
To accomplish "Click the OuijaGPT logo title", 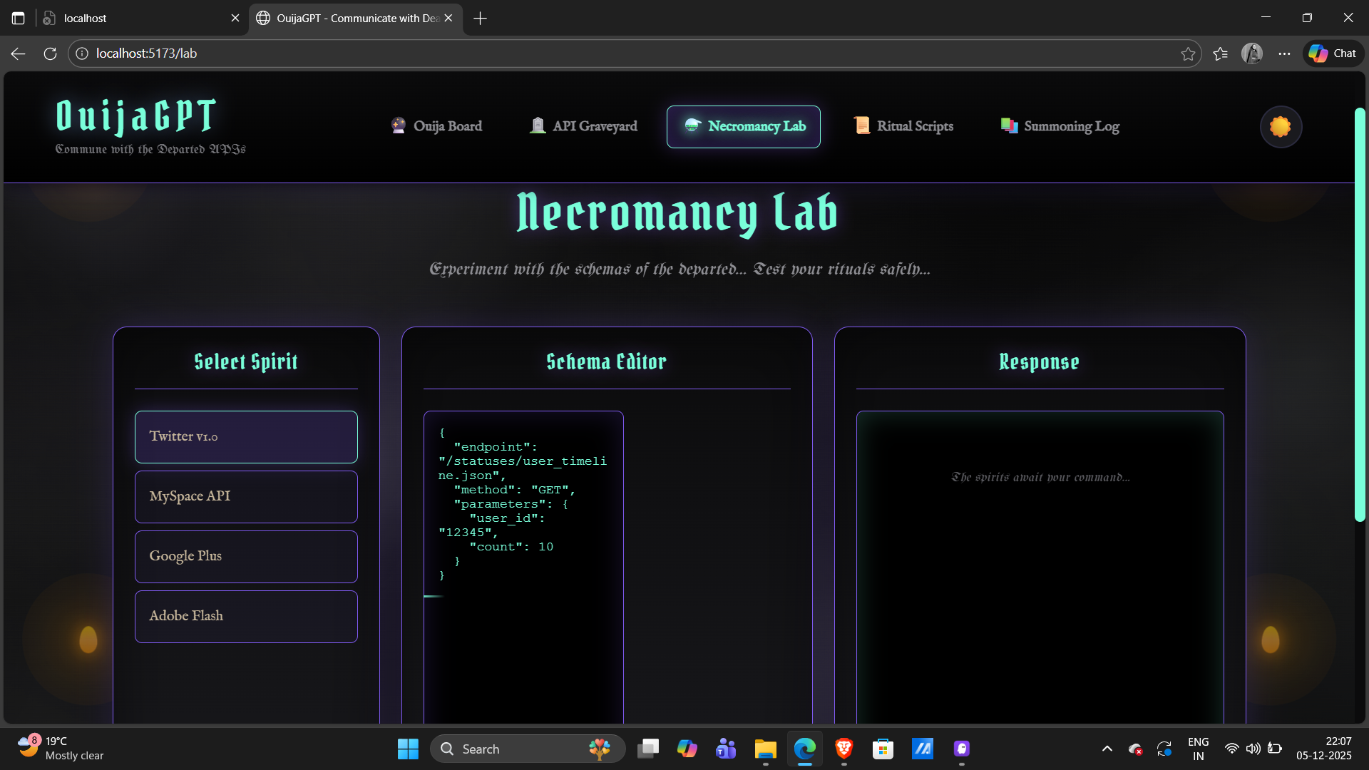I will tap(136, 116).
